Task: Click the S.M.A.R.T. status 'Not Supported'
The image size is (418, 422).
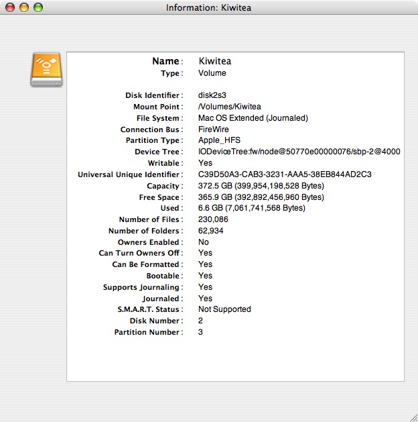Action: [224, 309]
